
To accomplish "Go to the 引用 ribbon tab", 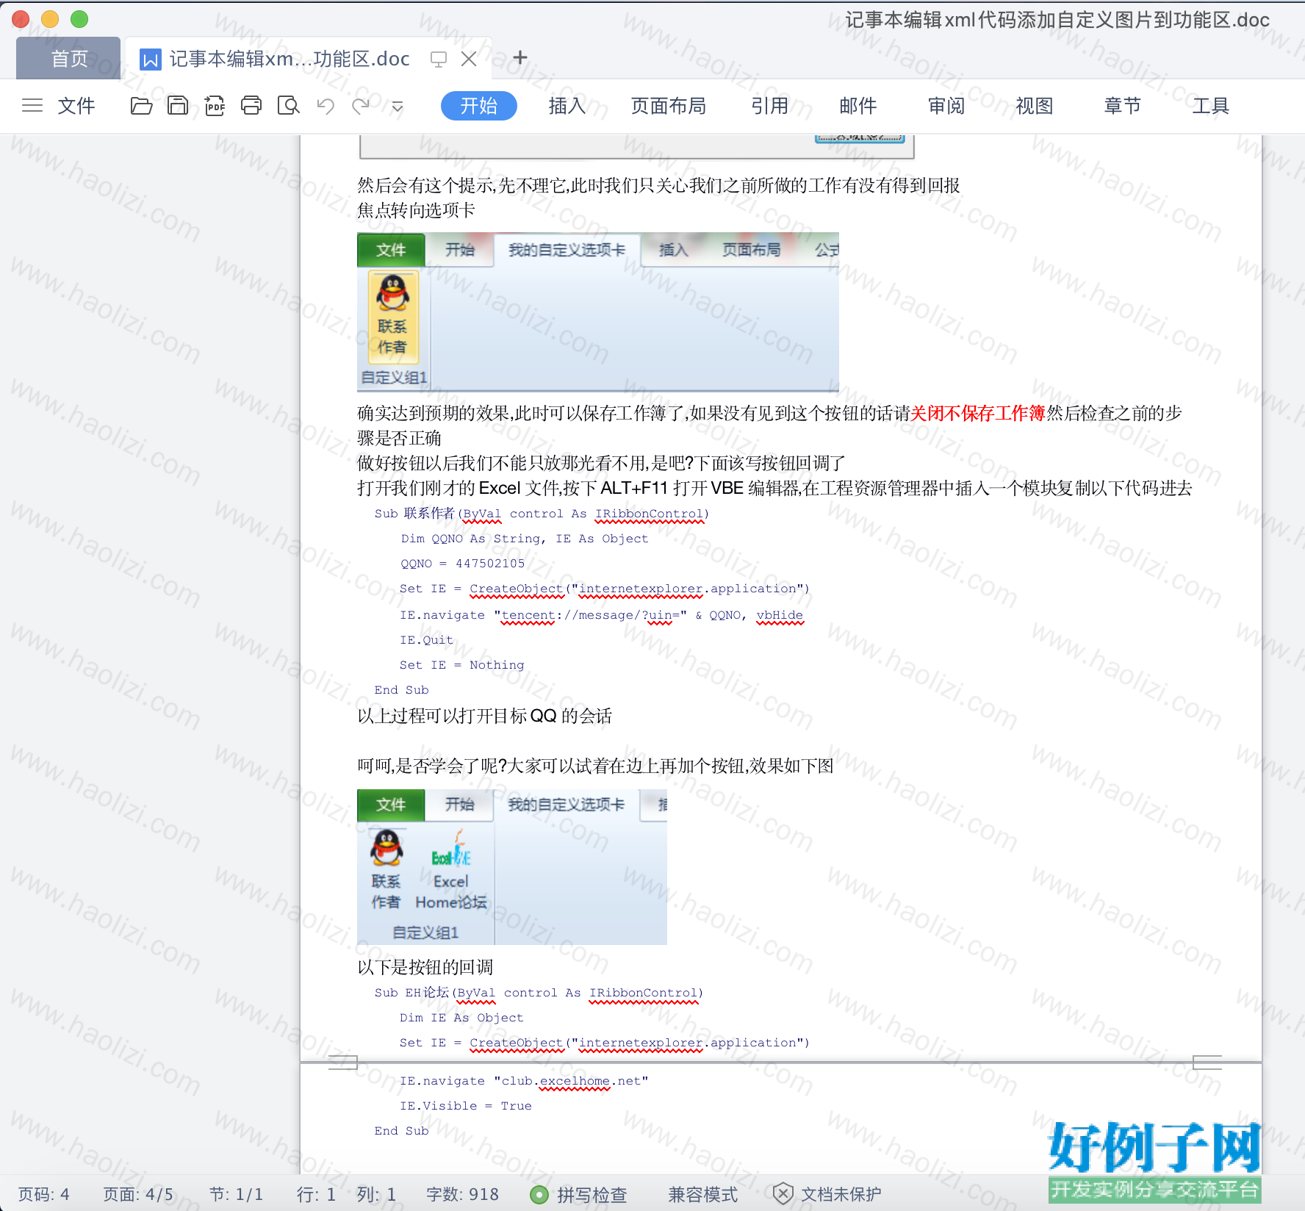I will 770,106.
